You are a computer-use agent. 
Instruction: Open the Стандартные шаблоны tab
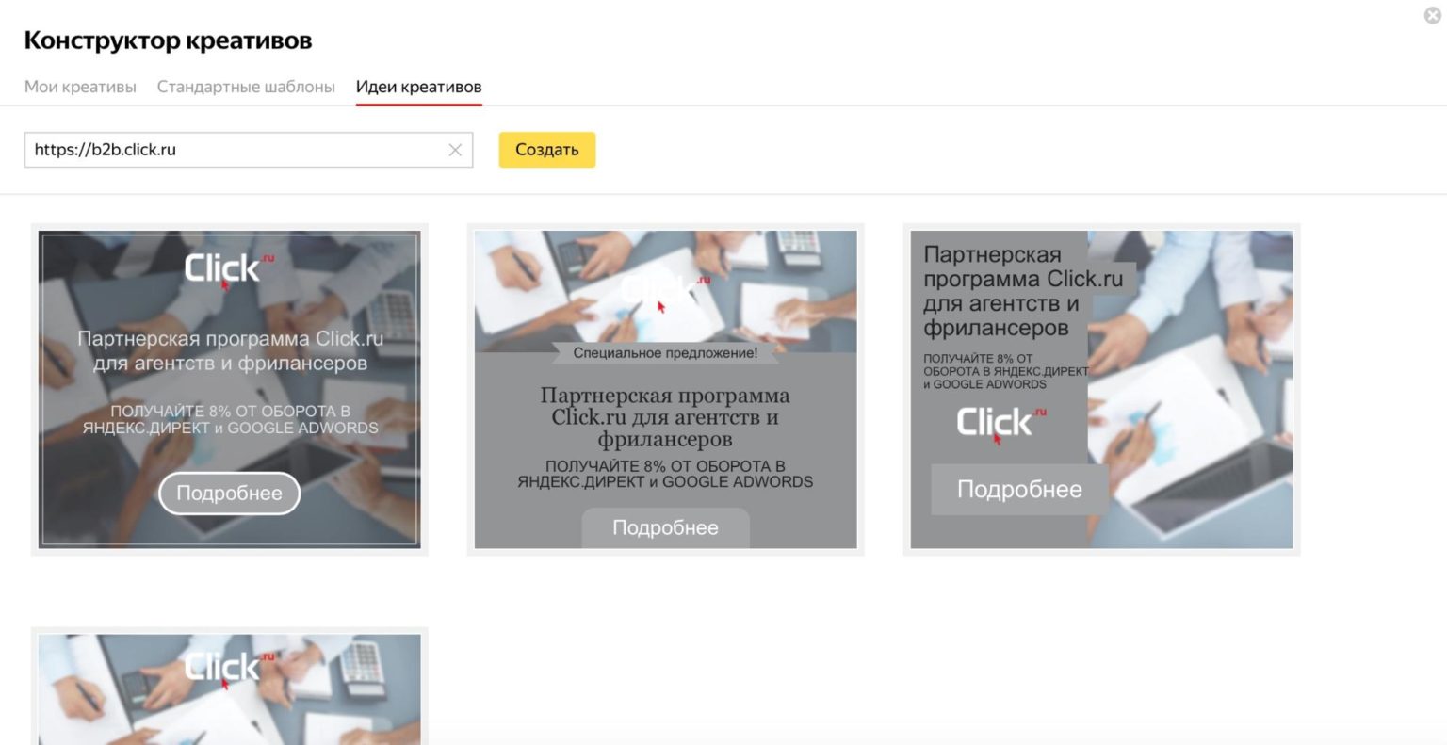tap(246, 87)
